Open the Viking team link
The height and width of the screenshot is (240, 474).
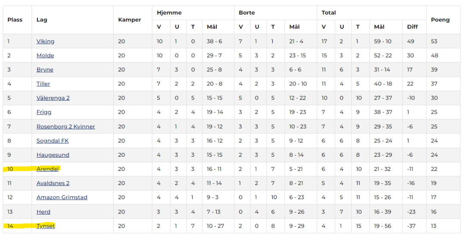[45, 41]
